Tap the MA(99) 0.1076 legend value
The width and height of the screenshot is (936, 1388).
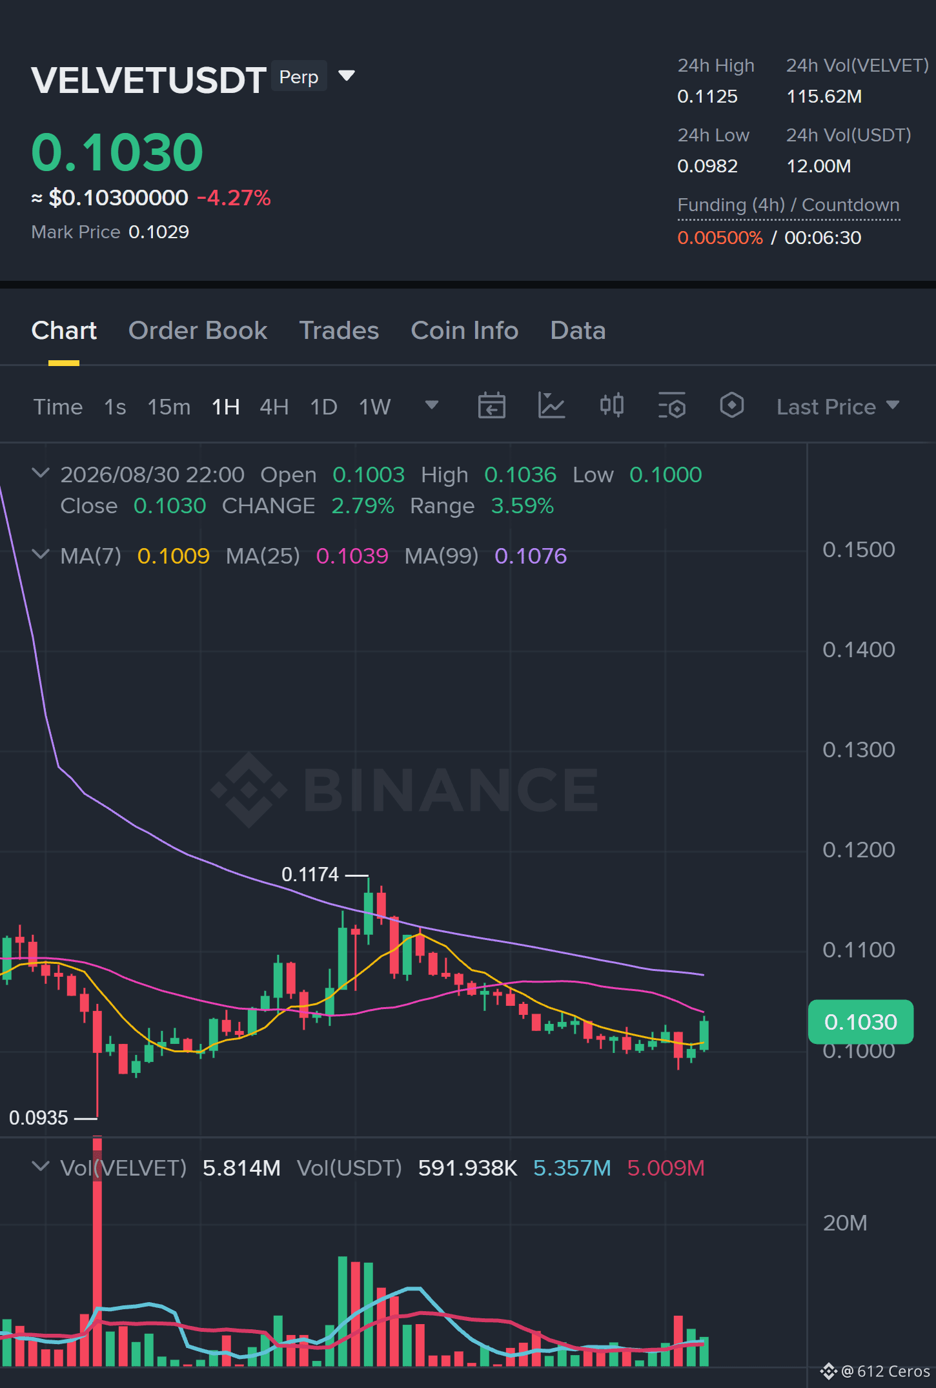click(x=531, y=556)
